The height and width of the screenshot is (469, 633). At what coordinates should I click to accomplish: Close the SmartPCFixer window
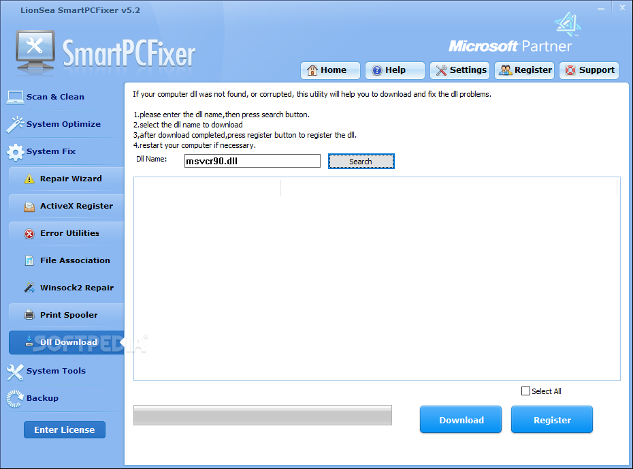click(622, 7)
